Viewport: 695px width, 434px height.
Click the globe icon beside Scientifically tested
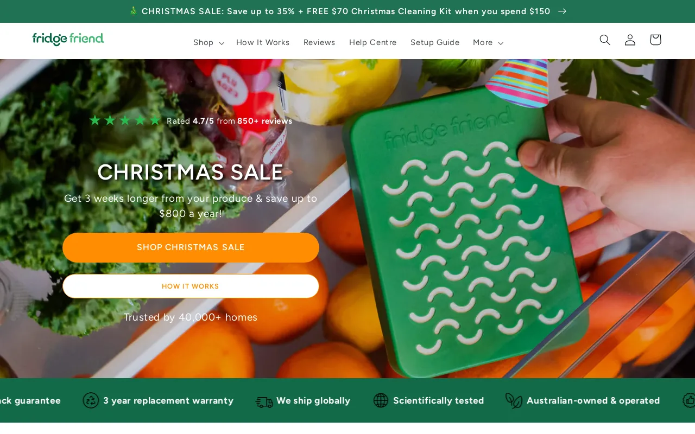click(381, 400)
